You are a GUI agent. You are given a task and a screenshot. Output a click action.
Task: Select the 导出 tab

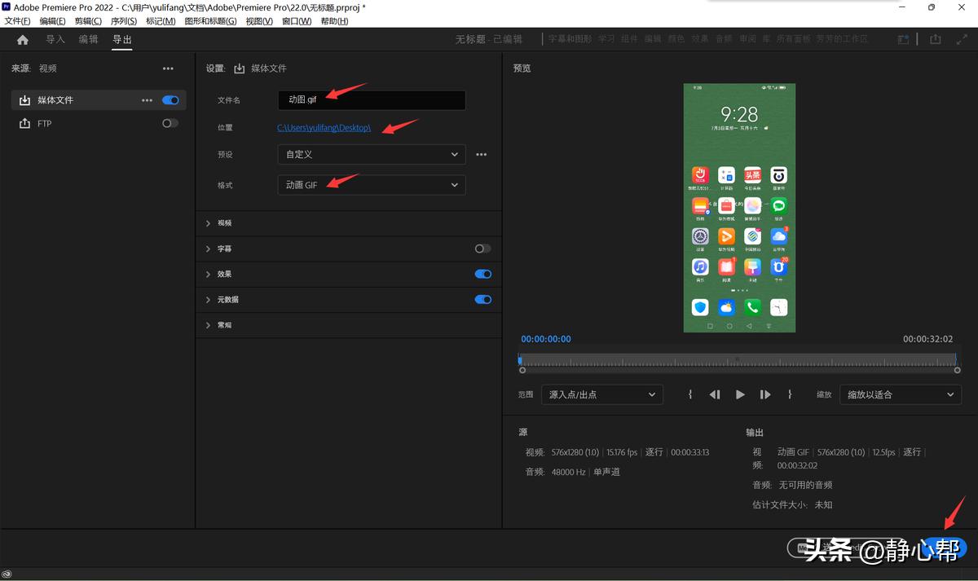click(x=121, y=39)
